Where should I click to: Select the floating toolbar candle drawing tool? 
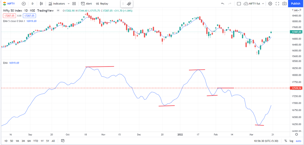[129, 4]
